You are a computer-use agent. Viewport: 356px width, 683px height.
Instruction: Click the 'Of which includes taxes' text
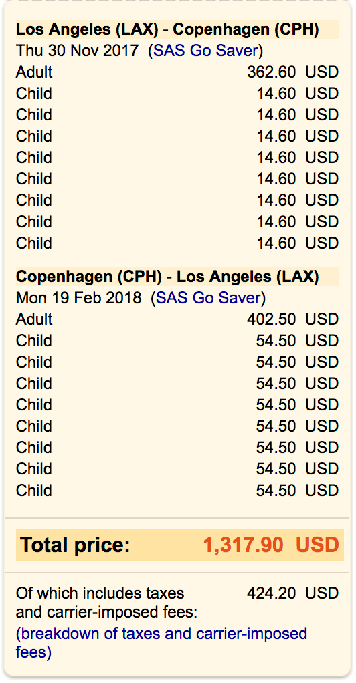pyautogui.click(x=100, y=593)
